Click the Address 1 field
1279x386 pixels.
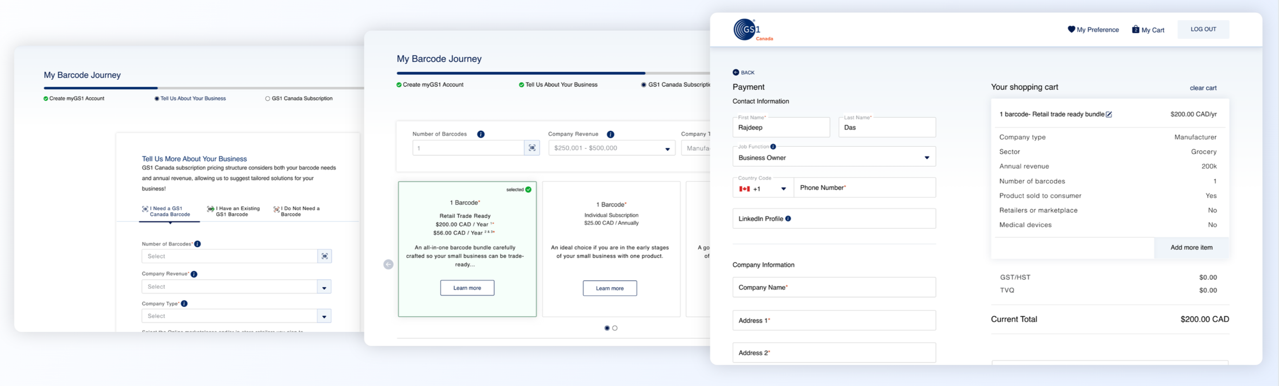point(834,320)
